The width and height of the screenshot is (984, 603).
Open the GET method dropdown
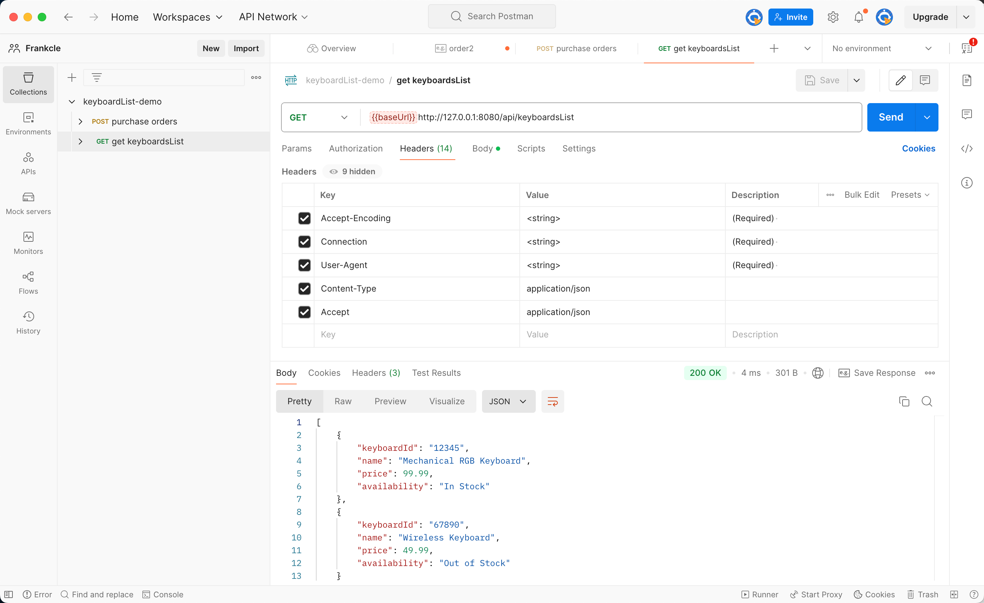318,117
